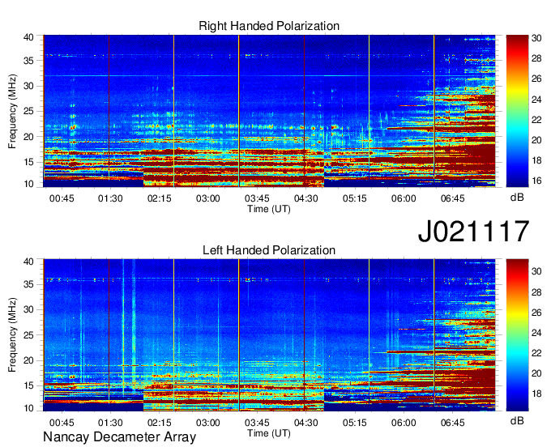Screen dimensions: 551x447
Task: Click the "05:15" tick under the lower plot
Action: pos(355,423)
